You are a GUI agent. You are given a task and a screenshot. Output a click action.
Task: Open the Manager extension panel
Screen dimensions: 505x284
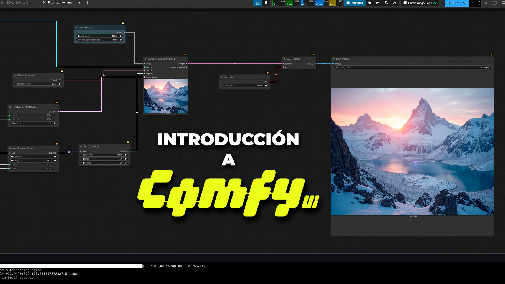point(355,3)
